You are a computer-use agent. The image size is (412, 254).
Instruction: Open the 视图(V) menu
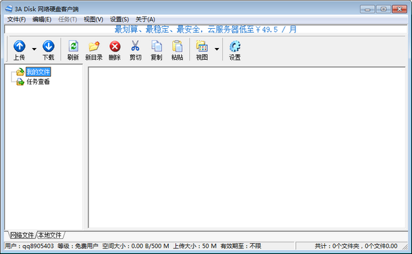[93, 19]
